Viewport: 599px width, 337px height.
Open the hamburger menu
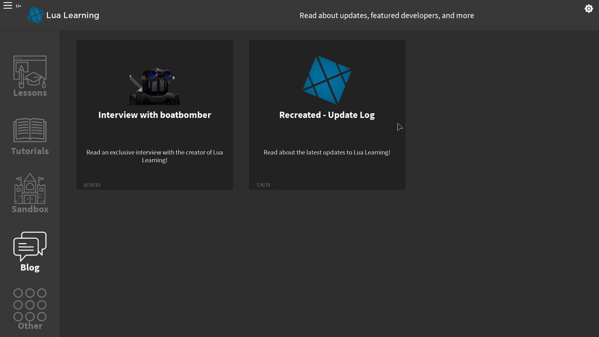point(7,6)
